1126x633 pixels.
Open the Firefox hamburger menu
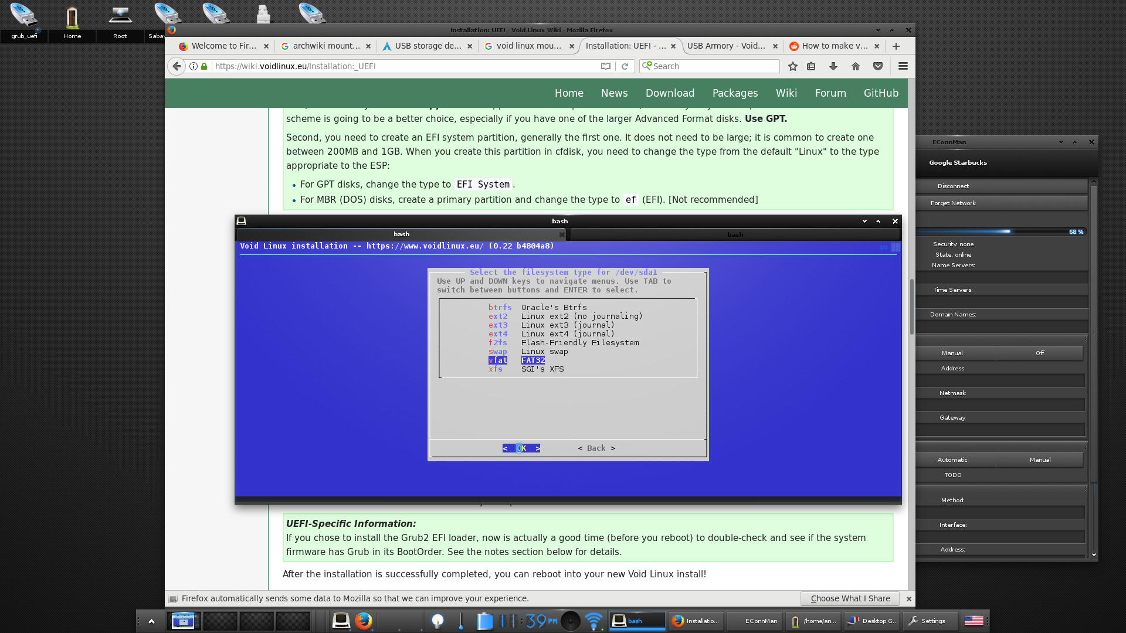point(903,66)
